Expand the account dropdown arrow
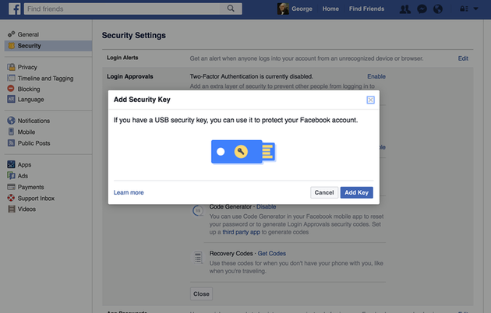The width and height of the screenshot is (491, 313). coord(475,9)
